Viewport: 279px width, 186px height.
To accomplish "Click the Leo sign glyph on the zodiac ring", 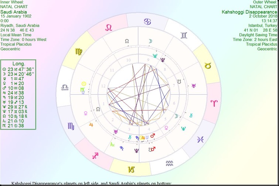I will click(109, 28).
